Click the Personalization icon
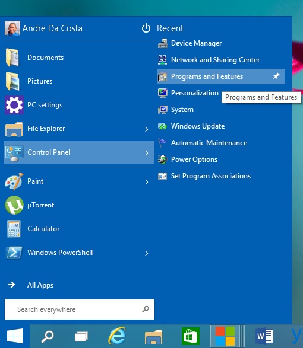Image resolution: width=303 pixels, height=348 pixels. pos(163,93)
